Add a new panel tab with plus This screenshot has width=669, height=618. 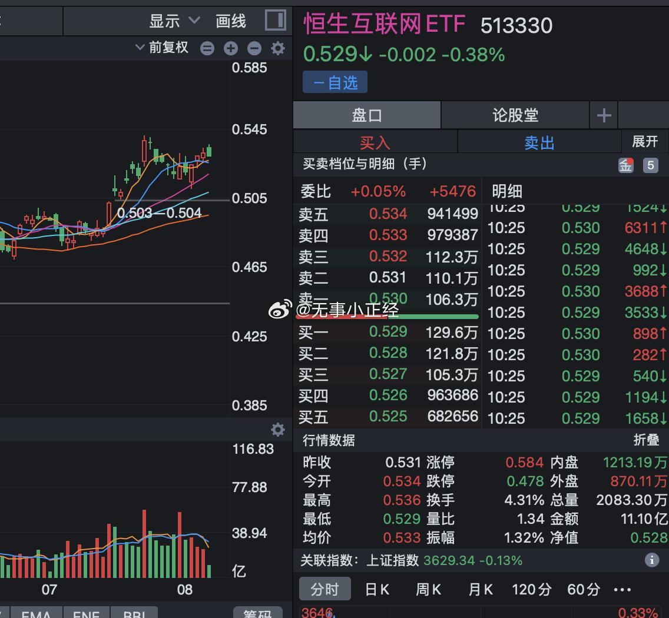tap(604, 115)
